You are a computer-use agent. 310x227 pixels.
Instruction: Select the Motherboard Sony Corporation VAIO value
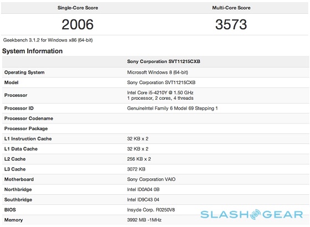tap(151, 179)
